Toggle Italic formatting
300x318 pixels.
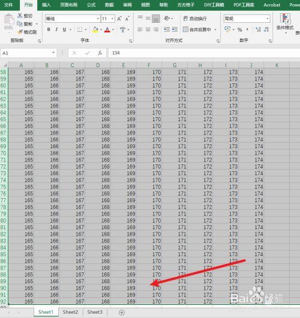[x=56, y=29]
